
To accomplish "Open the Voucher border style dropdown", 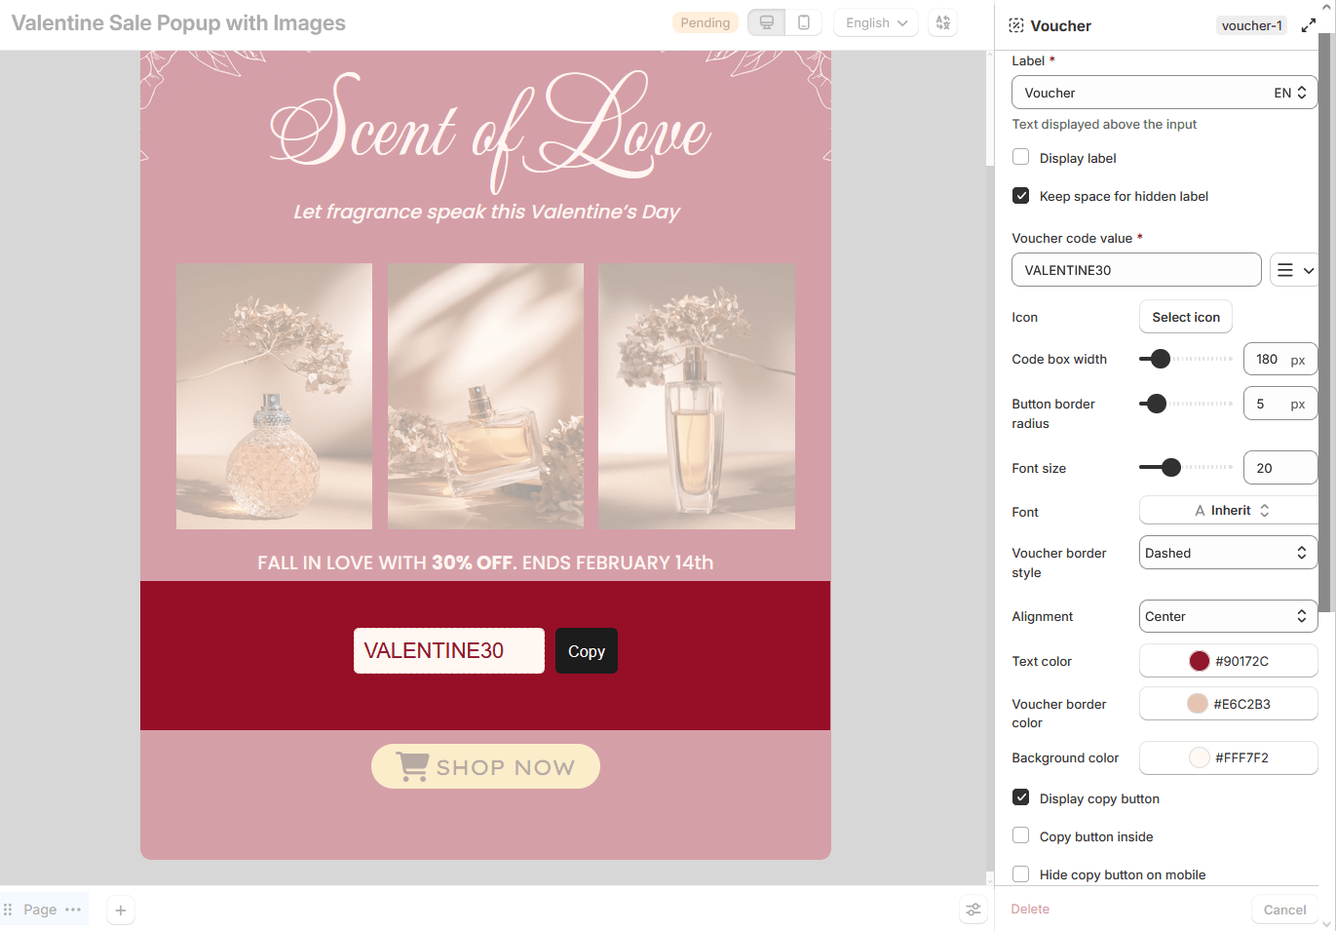I will 1228,553.
